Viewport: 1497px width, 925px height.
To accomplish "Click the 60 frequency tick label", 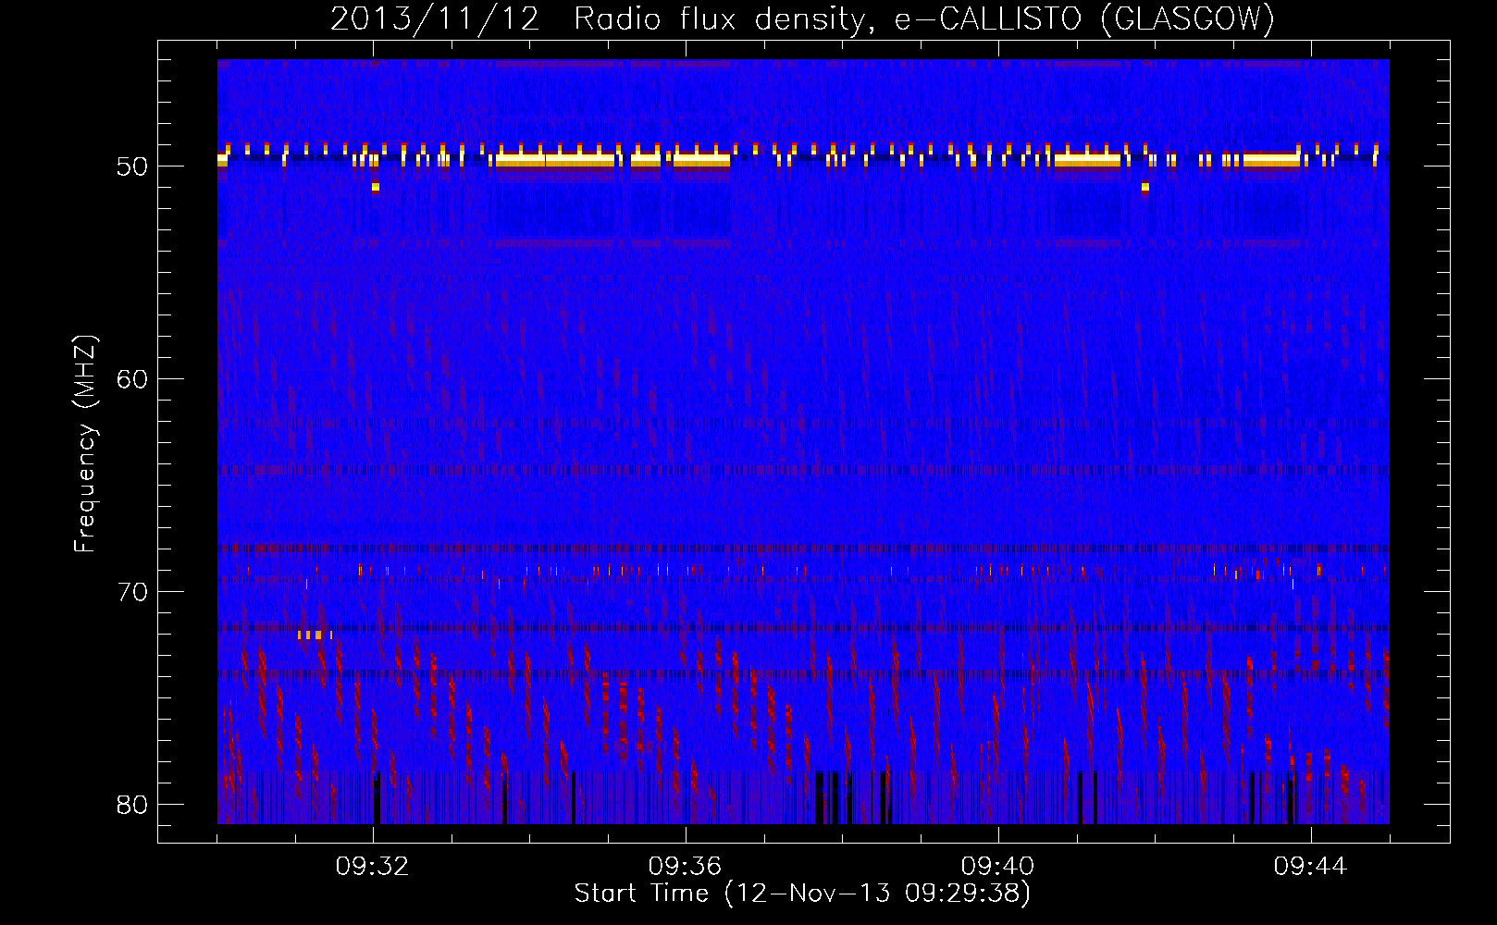I will 132,379.
